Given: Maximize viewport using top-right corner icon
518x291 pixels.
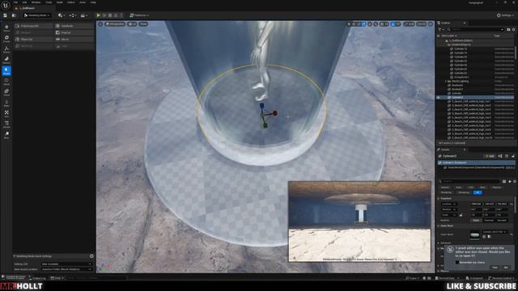Looking at the screenshot, I should [x=431, y=24].
